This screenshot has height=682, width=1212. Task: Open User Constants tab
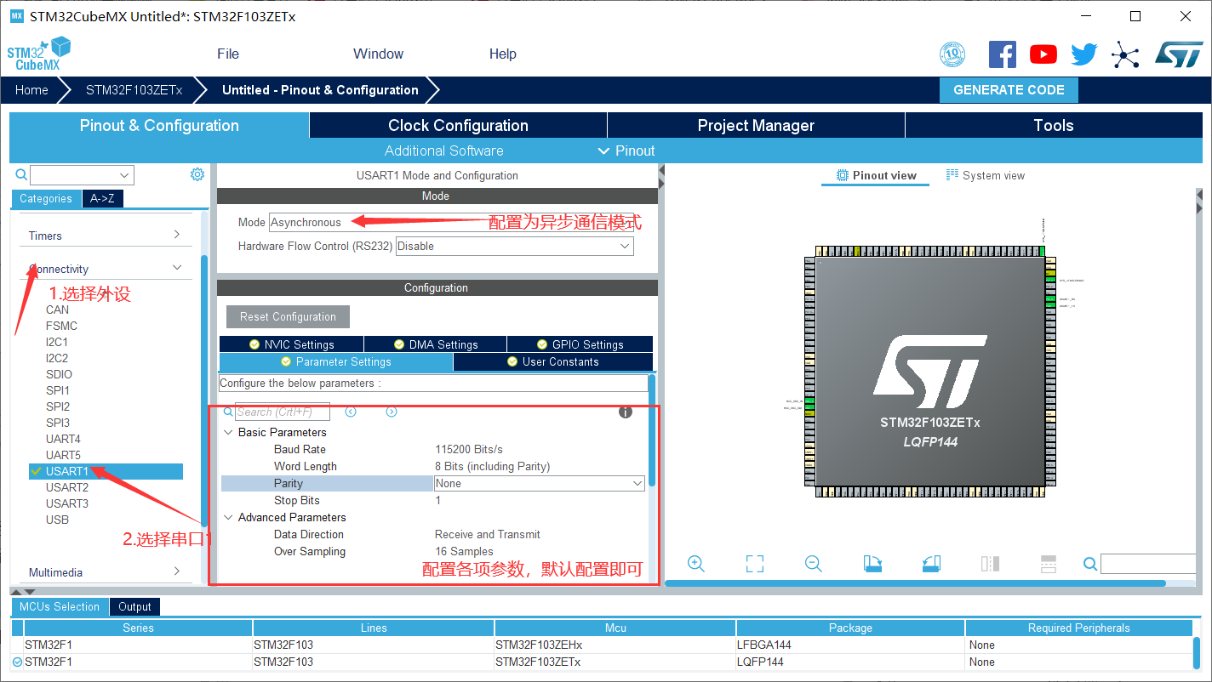click(553, 361)
